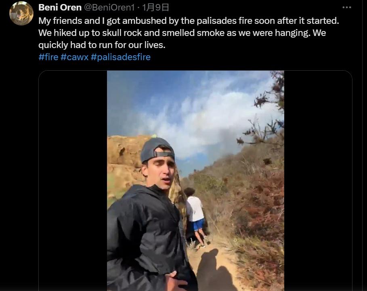Click the video's right black letterbox area
Viewport: 367px width, 291px height.
(318, 180)
